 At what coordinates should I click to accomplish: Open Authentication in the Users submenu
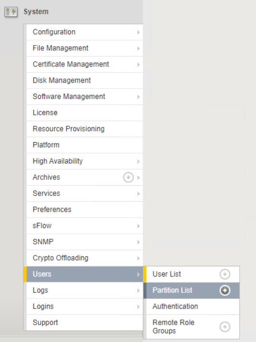point(193,307)
